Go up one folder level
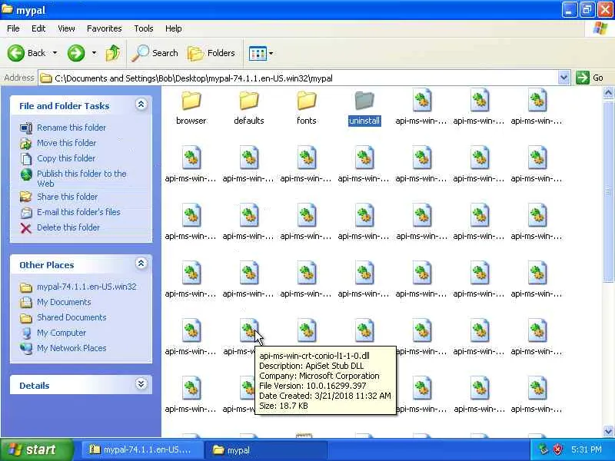 click(x=113, y=53)
